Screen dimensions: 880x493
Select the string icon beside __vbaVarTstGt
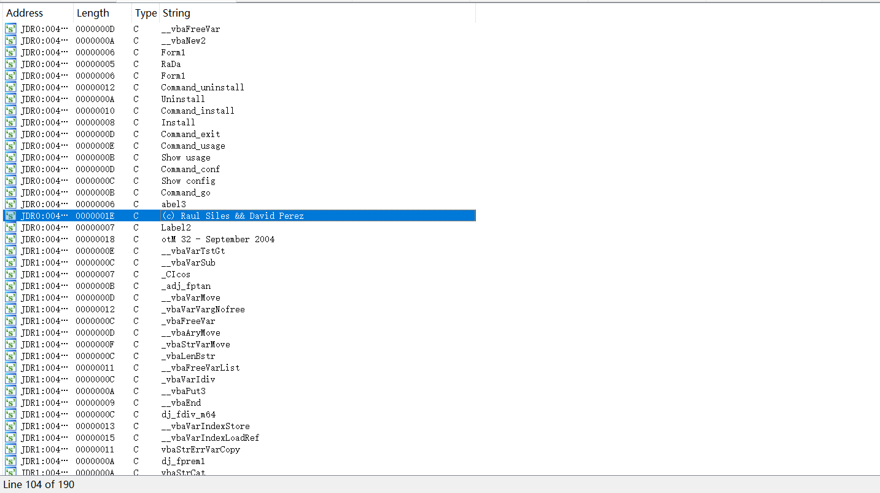pos(10,251)
